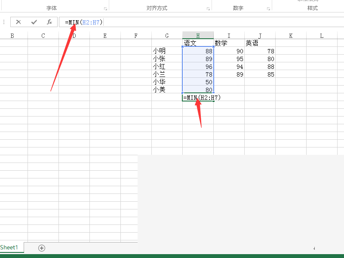Select column I header
Image resolution: width=344 pixels, height=258 pixels.
coord(229,36)
